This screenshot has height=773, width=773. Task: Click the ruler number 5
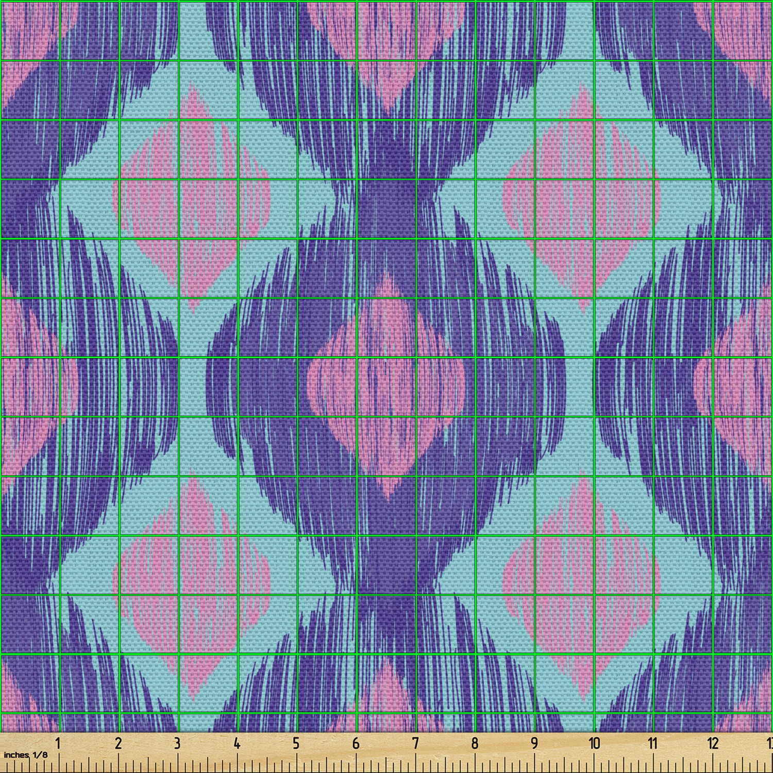click(296, 743)
